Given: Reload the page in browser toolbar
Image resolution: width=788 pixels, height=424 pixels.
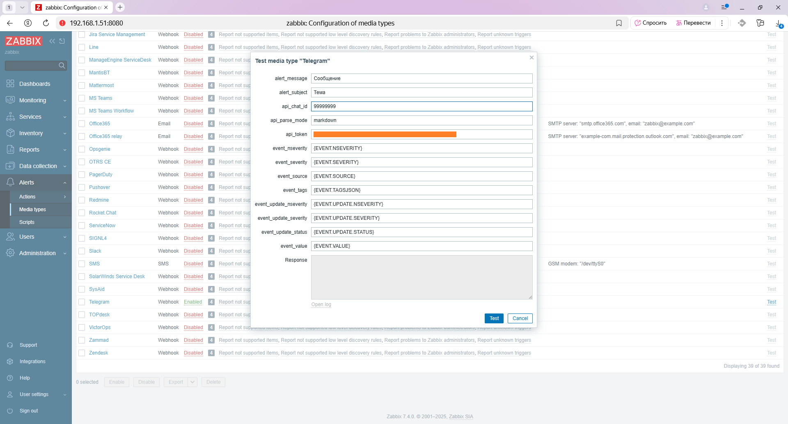Looking at the screenshot, I should tap(46, 23).
